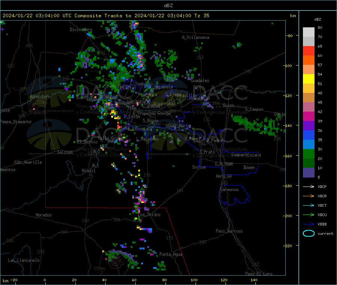
Task: Click the Lag.Llancanelo map label
Action: (24, 260)
